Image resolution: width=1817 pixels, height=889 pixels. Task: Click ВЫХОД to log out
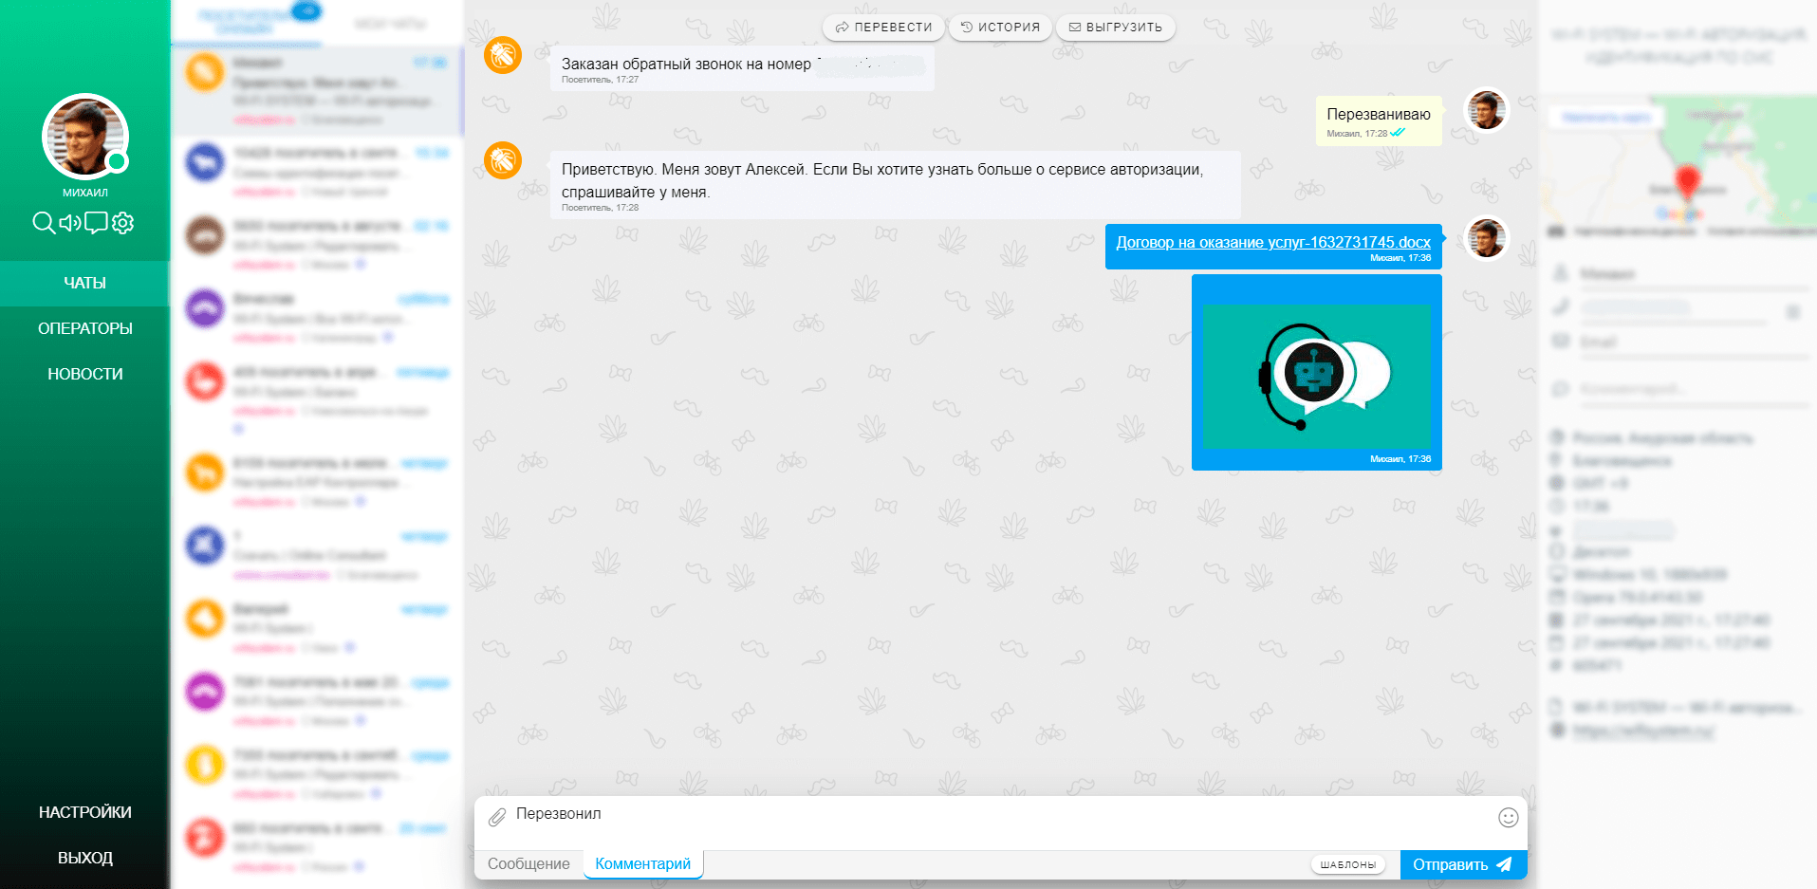[84, 858]
